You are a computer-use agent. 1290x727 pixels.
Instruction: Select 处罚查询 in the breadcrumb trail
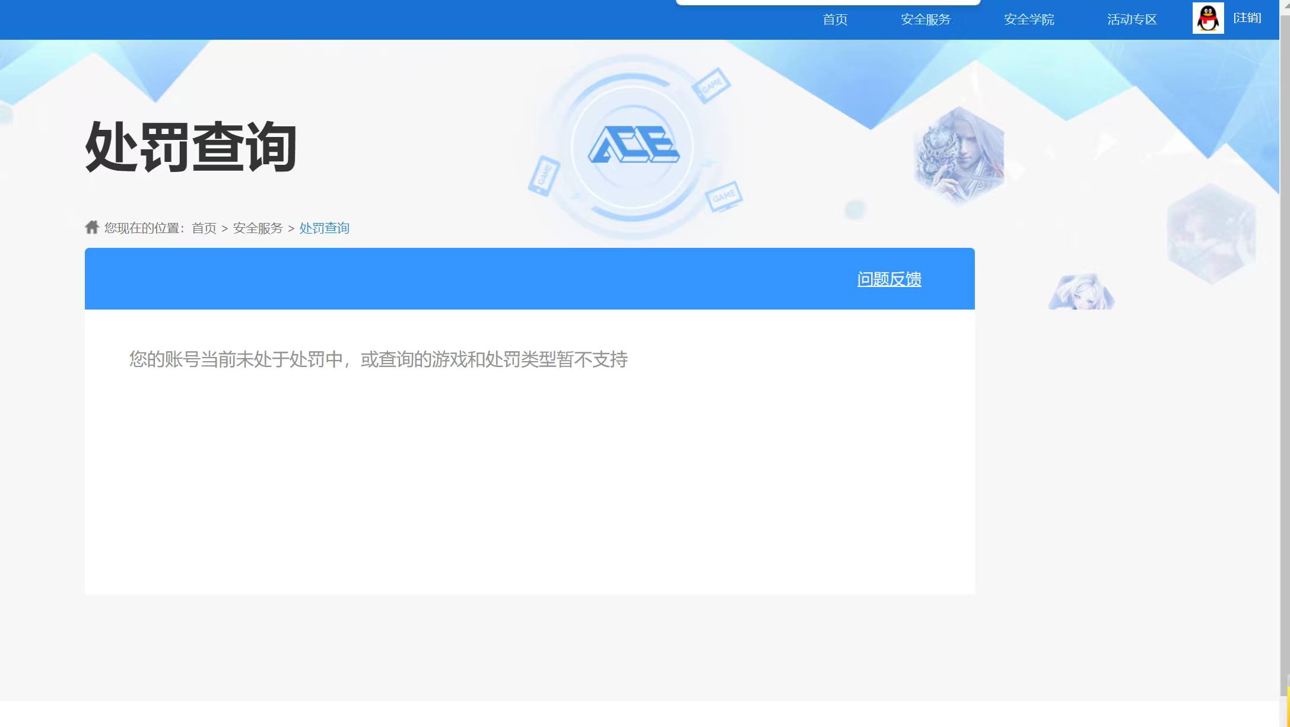coord(324,228)
